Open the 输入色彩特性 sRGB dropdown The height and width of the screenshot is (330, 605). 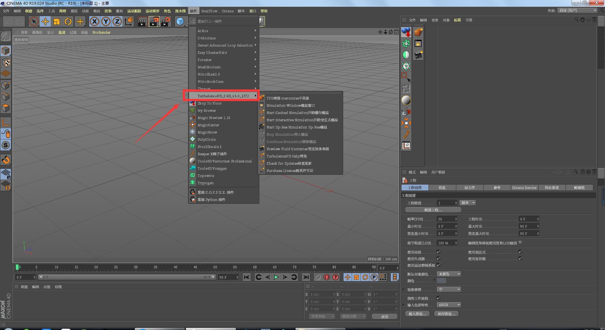pos(449,305)
